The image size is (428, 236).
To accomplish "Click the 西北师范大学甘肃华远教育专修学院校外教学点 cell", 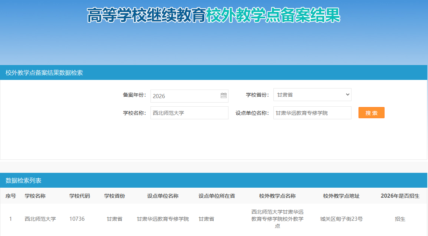I will coord(277,219).
